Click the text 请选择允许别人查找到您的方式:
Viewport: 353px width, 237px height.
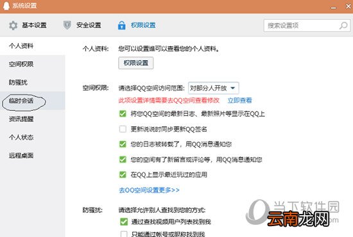pyautogui.click(x=162, y=210)
